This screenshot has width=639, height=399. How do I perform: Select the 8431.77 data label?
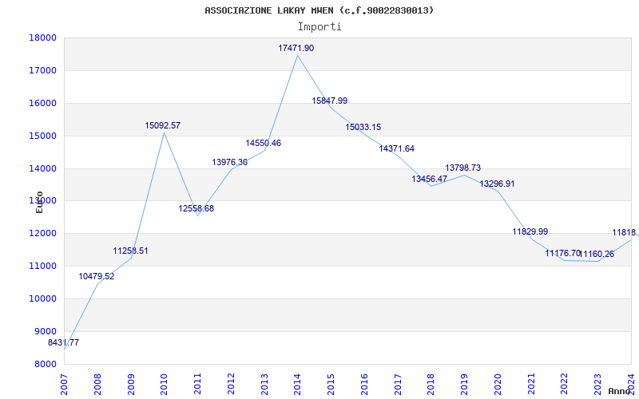(x=64, y=343)
